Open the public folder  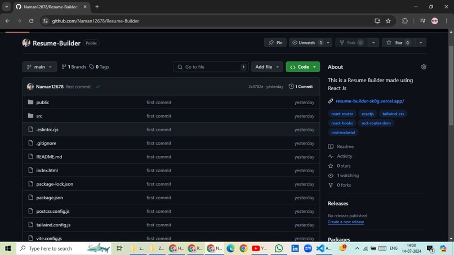[x=43, y=102]
